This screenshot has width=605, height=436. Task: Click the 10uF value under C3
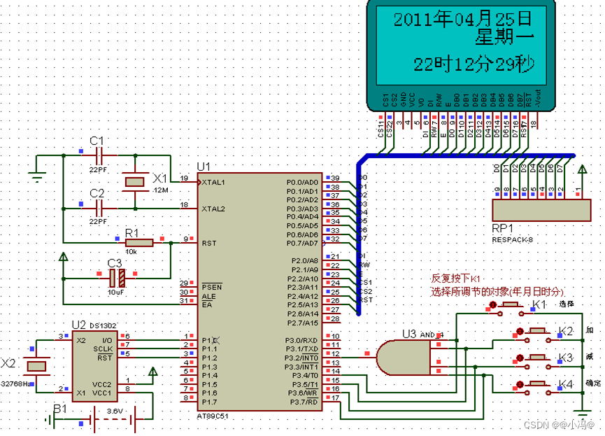(x=115, y=293)
